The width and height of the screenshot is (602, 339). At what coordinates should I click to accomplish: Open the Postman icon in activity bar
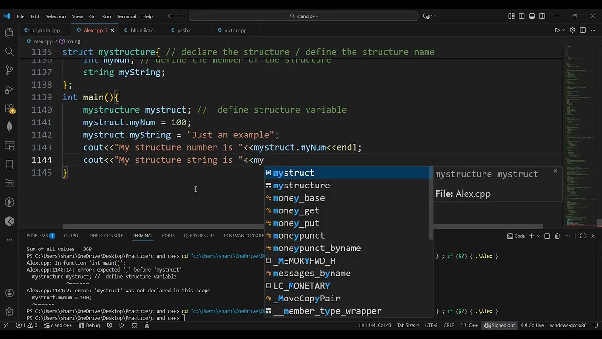(x=9, y=221)
